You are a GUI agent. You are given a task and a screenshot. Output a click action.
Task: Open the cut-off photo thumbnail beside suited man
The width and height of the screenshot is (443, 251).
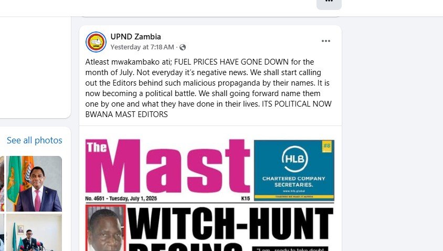tap(2, 184)
